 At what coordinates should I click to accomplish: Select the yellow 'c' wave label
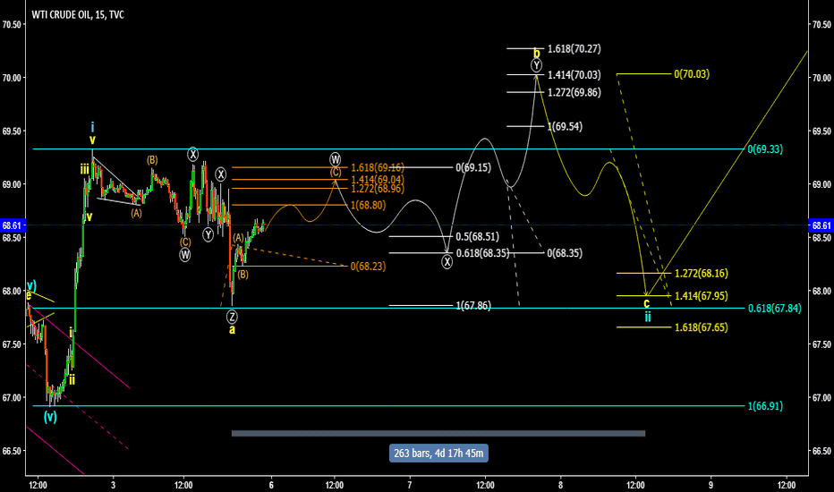[647, 304]
